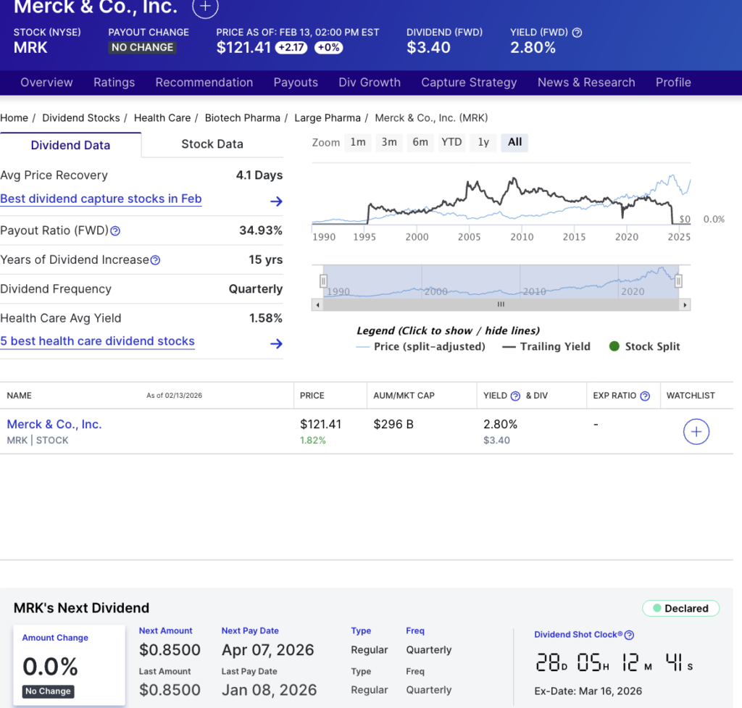Open Best dividend capture stocks in Feb link
This screenshot has width=742, height=708.
click(x=101, y=199)
